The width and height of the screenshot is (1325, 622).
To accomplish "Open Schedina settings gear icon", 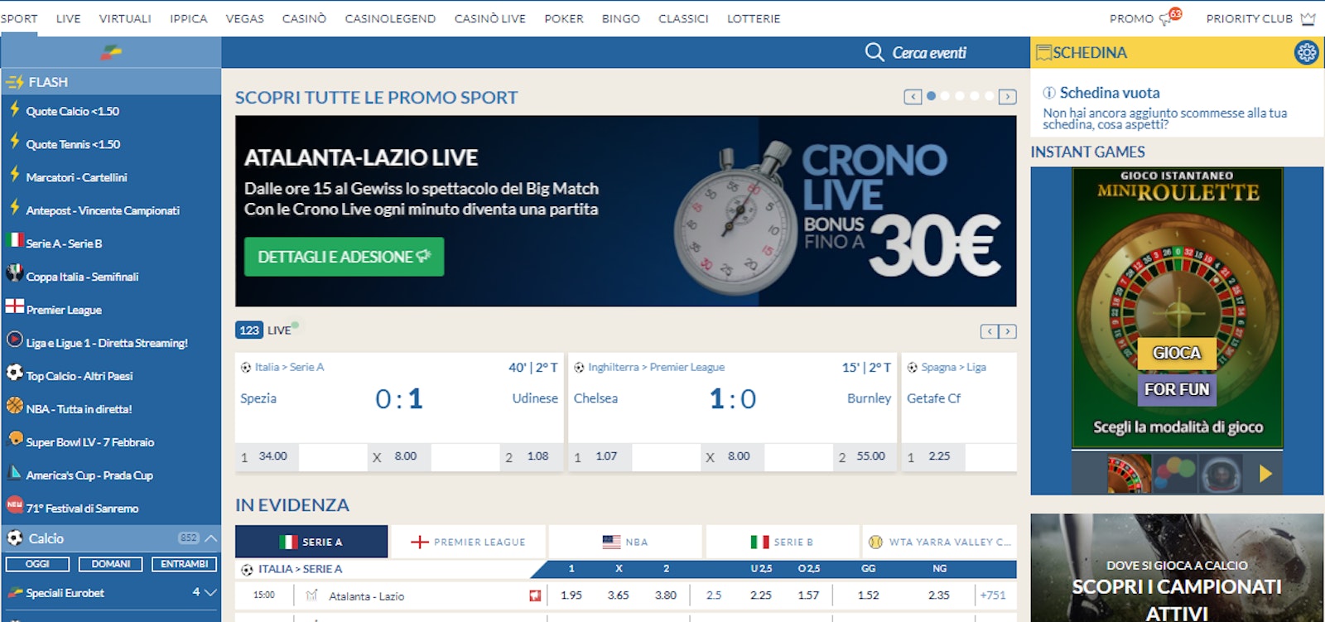I will (1306, 52).
